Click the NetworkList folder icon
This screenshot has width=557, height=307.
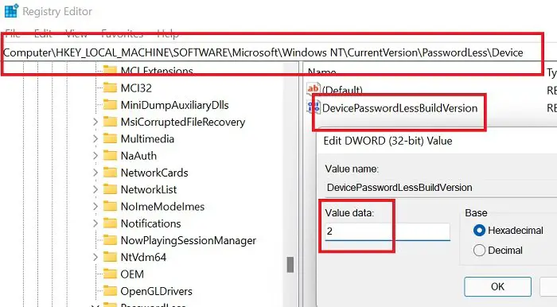pyautogui.click(x=110, y=189)
